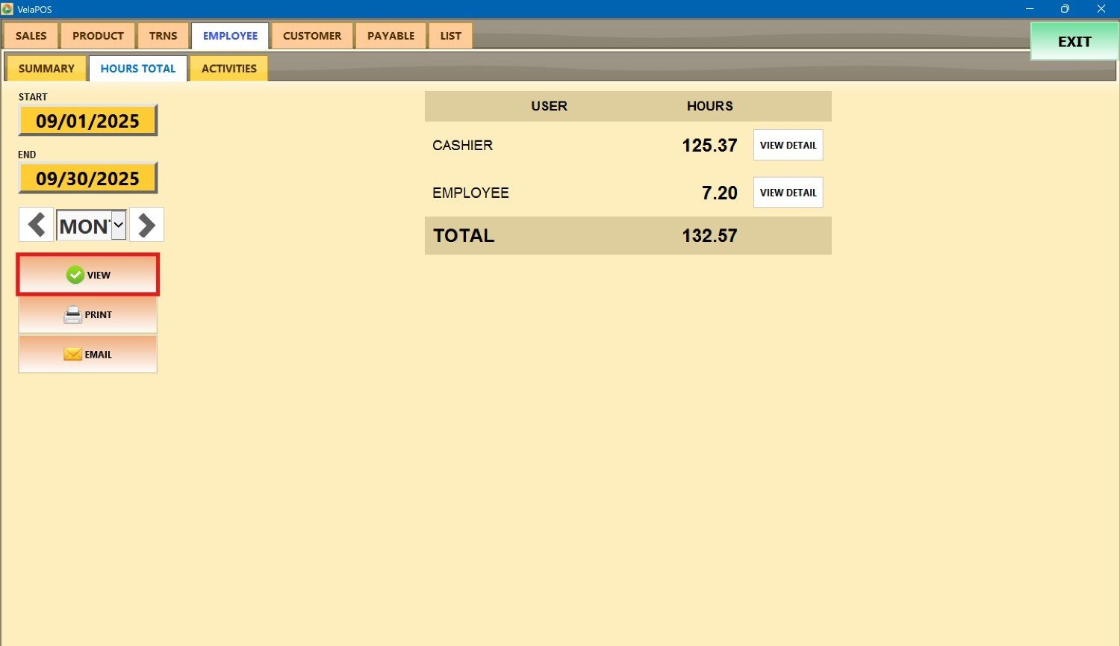Viewport: 1120px width, 646px height.
Task: Open the Payable tab
Action: click(x=391, y=36)
